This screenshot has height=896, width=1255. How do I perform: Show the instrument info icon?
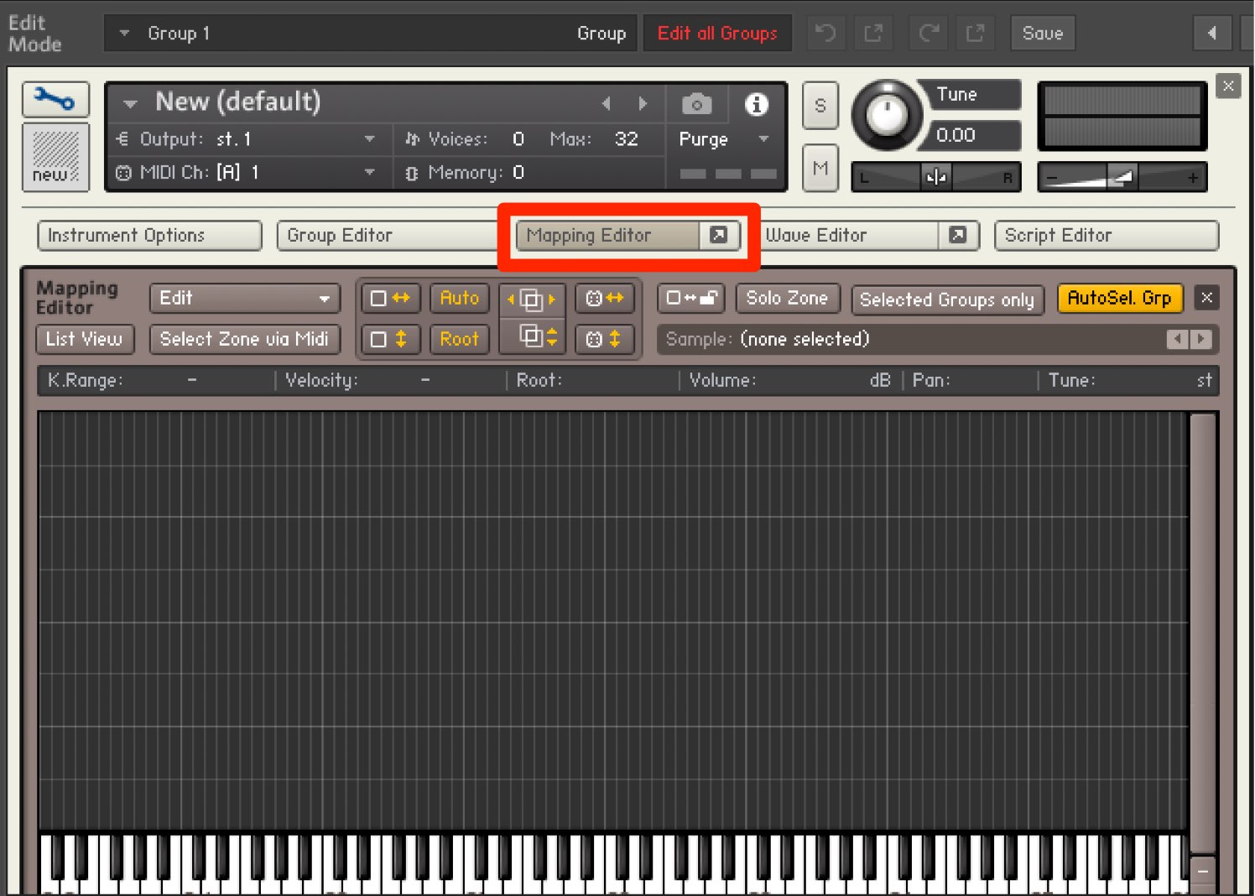click(x=756, y=105)
